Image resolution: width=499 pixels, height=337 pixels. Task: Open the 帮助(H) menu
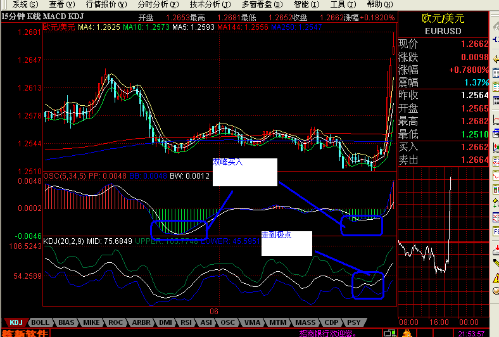pyautogui.click(x=380, y=4)
